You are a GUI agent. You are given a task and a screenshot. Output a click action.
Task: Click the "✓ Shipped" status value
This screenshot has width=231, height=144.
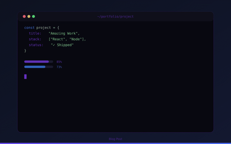pyautogui.click(x=62, y=45)
